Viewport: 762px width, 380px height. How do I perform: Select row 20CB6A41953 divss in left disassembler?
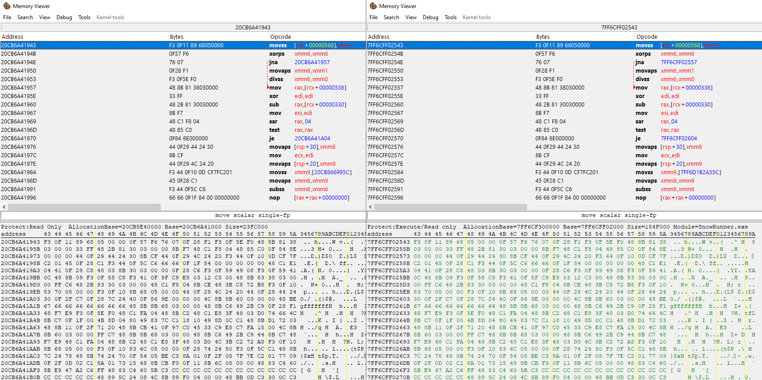click(182, 79)
